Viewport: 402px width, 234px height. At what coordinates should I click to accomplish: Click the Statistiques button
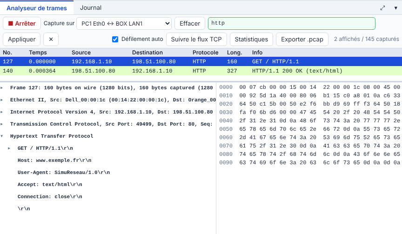click(251, 40)
